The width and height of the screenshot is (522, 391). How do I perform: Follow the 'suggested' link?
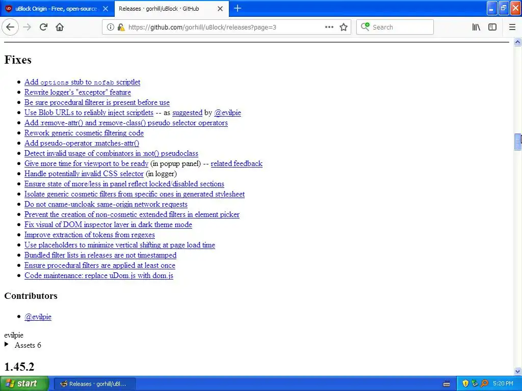187,113
